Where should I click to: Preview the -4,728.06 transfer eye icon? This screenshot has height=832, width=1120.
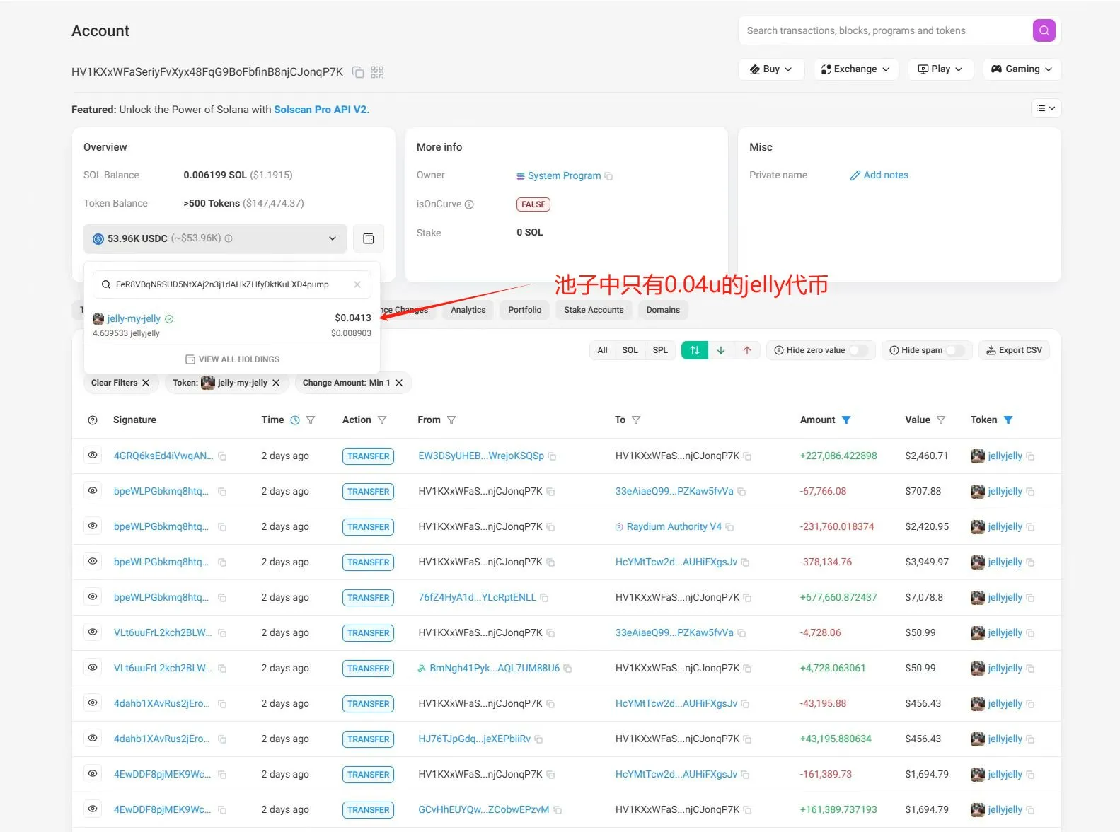(93, 632)
